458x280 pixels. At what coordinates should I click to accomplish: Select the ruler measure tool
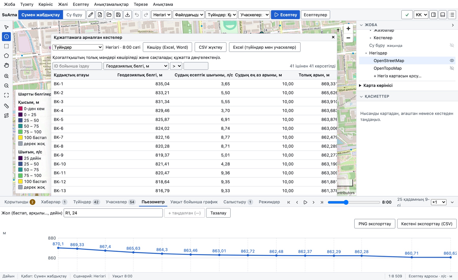tap(6, 106)
